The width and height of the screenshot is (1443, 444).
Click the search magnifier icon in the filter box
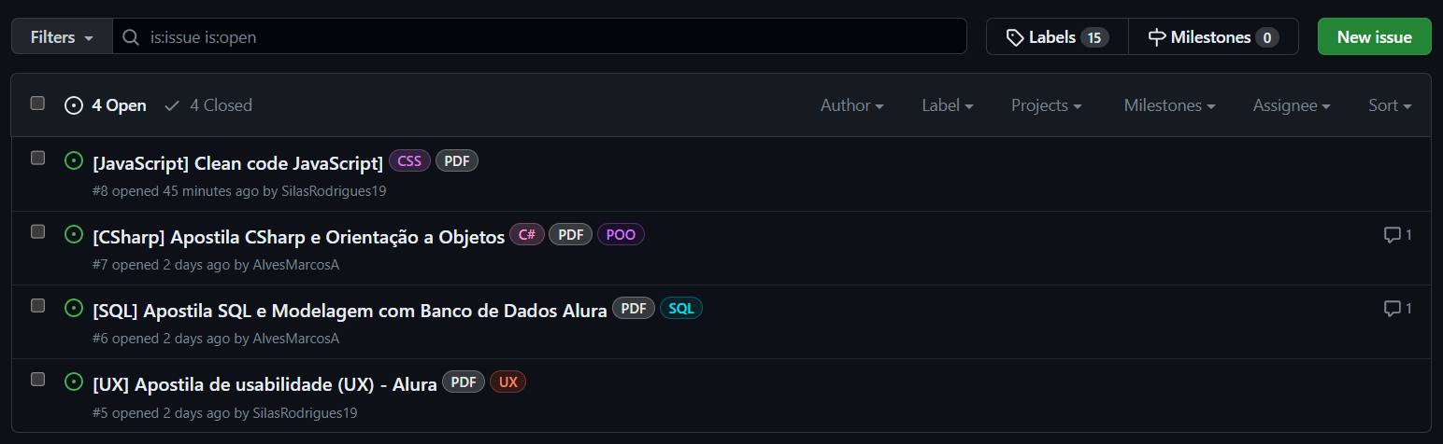132,37
